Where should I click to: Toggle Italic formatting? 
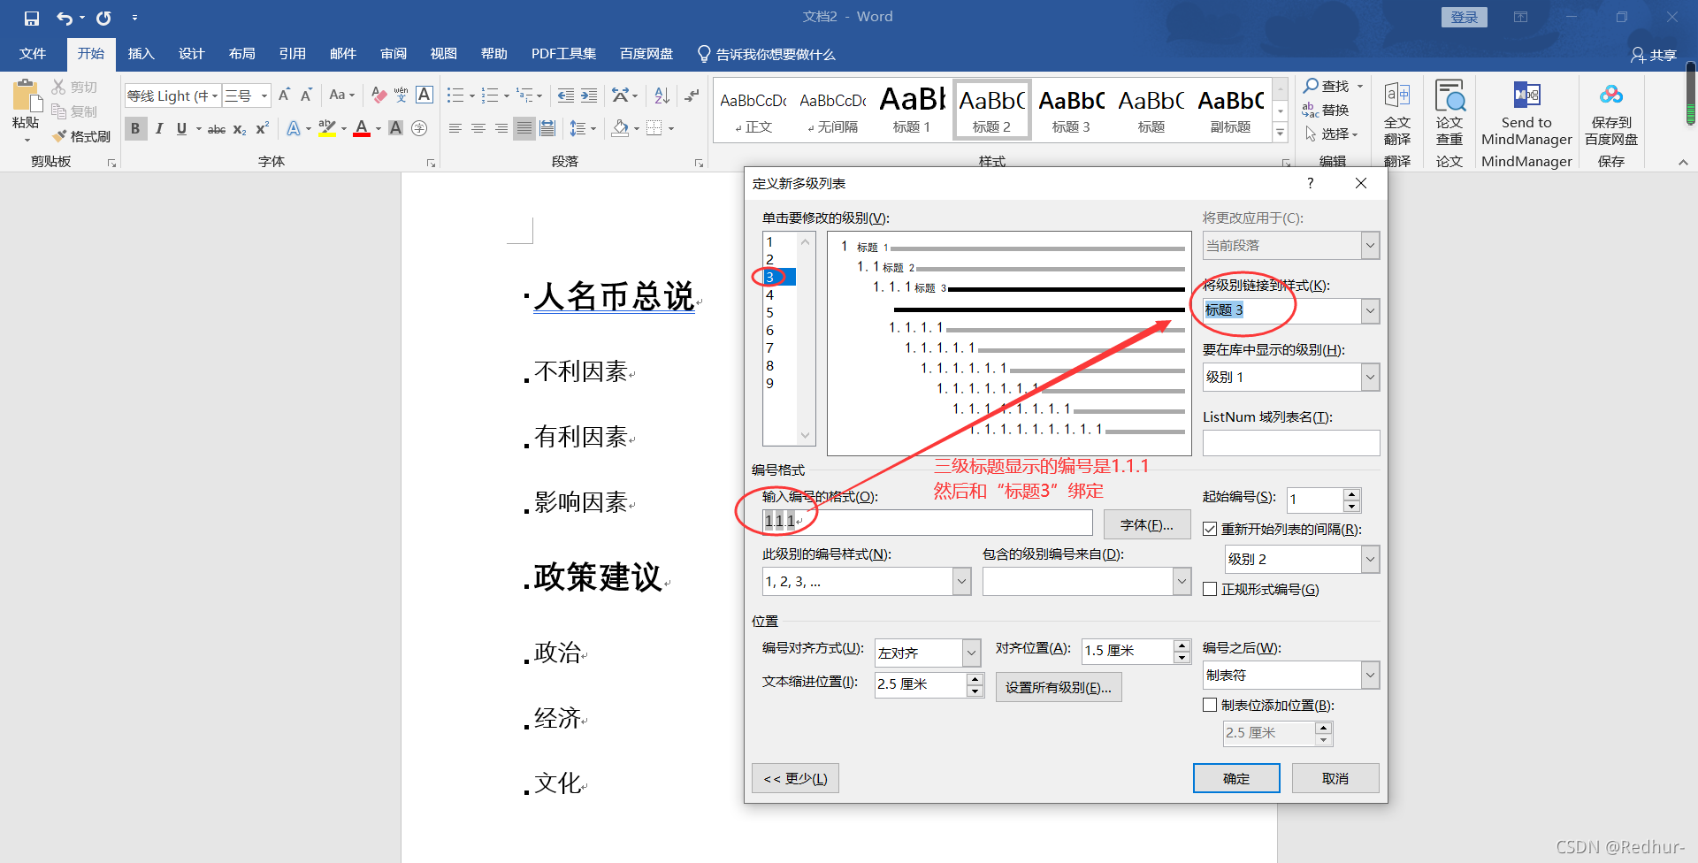coord(159,128)
